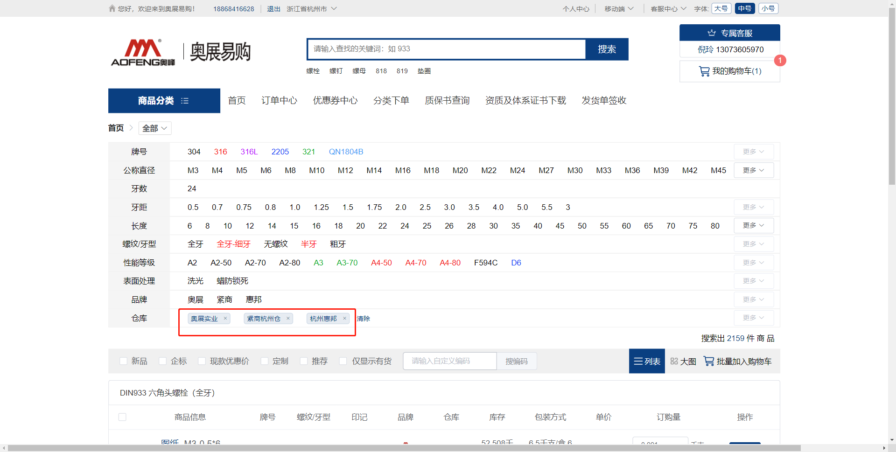Open 发货单签收 nav tab
896x452 pixels.
604,101
